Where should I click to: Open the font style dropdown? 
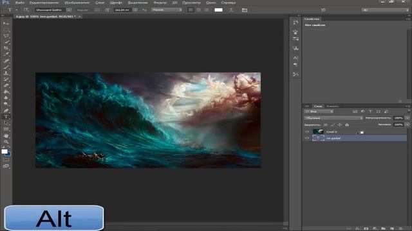[x=97, y=10]
